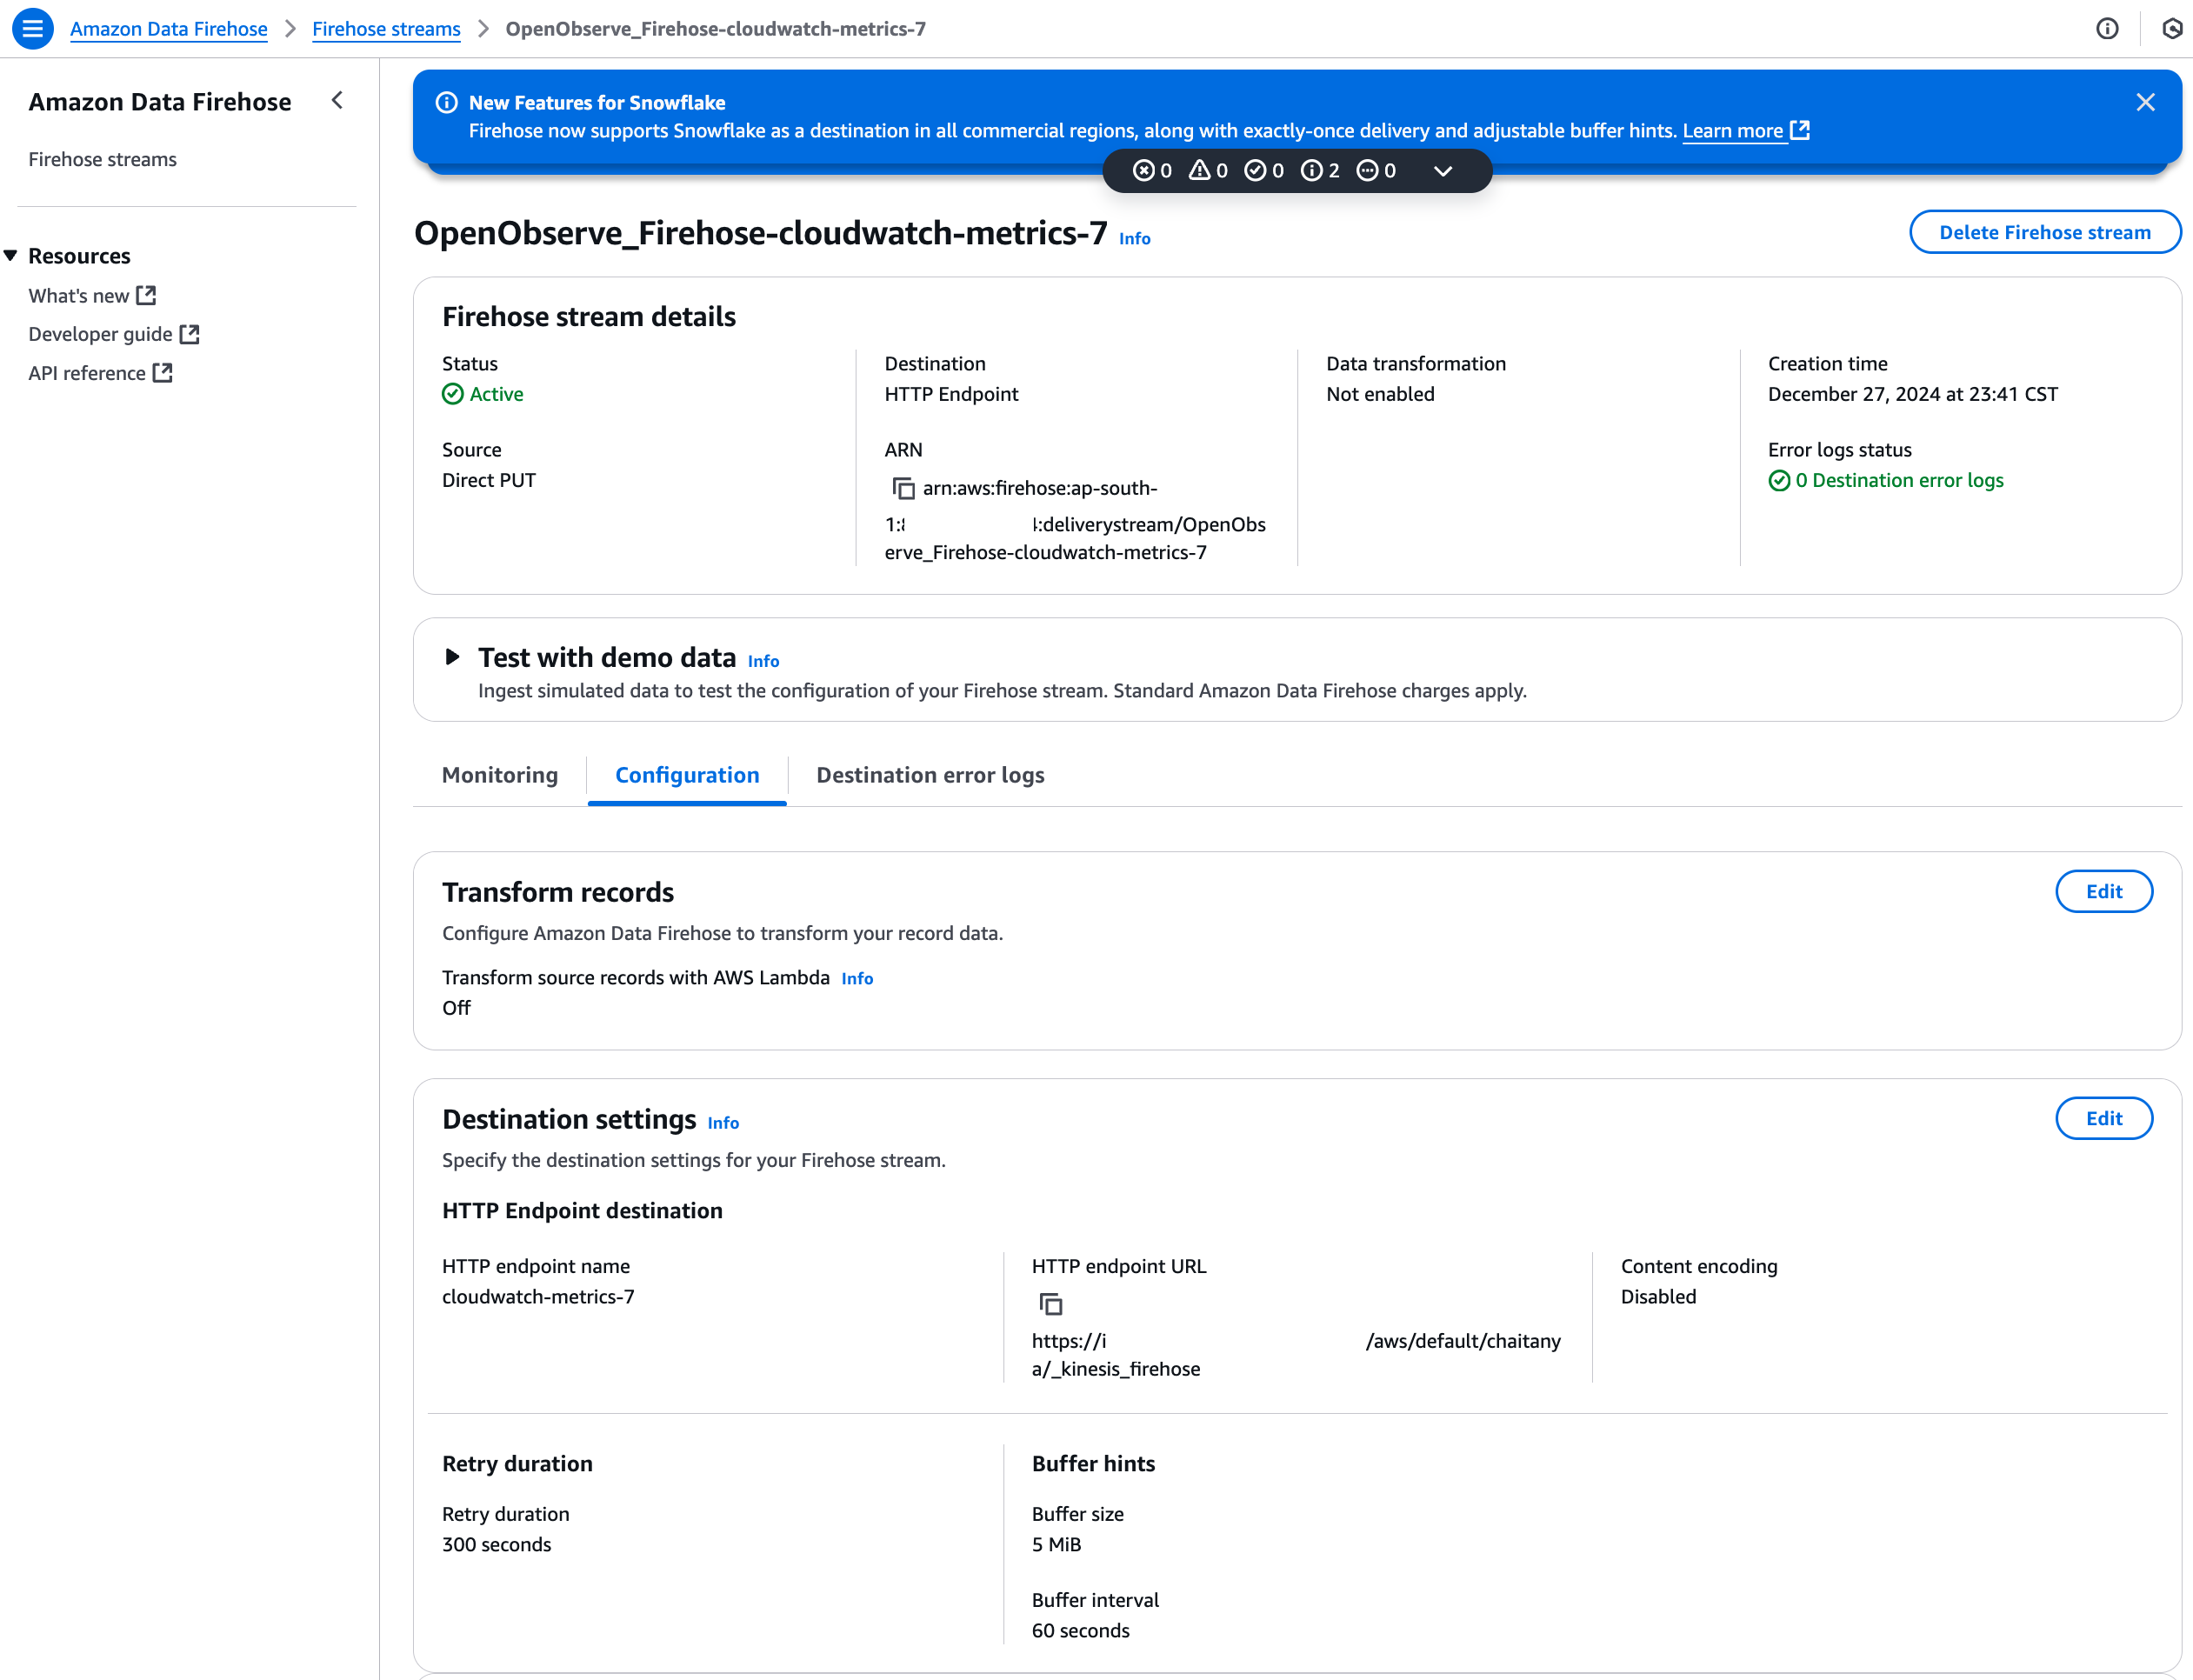This screenshot has width=2193, height=1680.
Task: Switch to the Destination error logs tab
Action: (x=931, y=773)
